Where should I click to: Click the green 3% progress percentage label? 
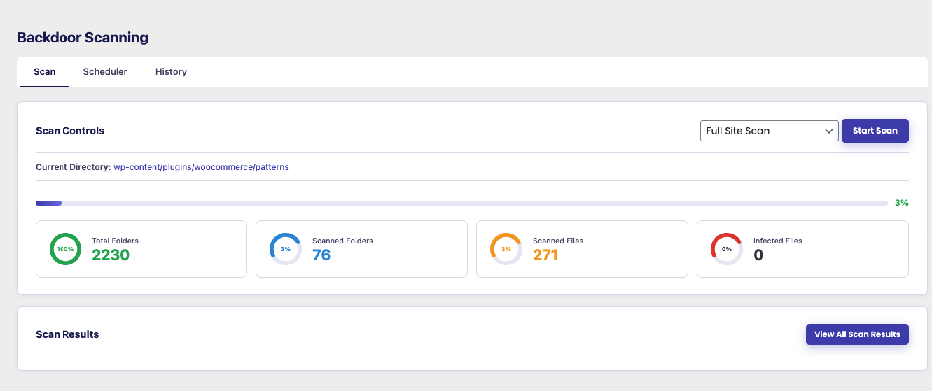[x=901, y=203]
